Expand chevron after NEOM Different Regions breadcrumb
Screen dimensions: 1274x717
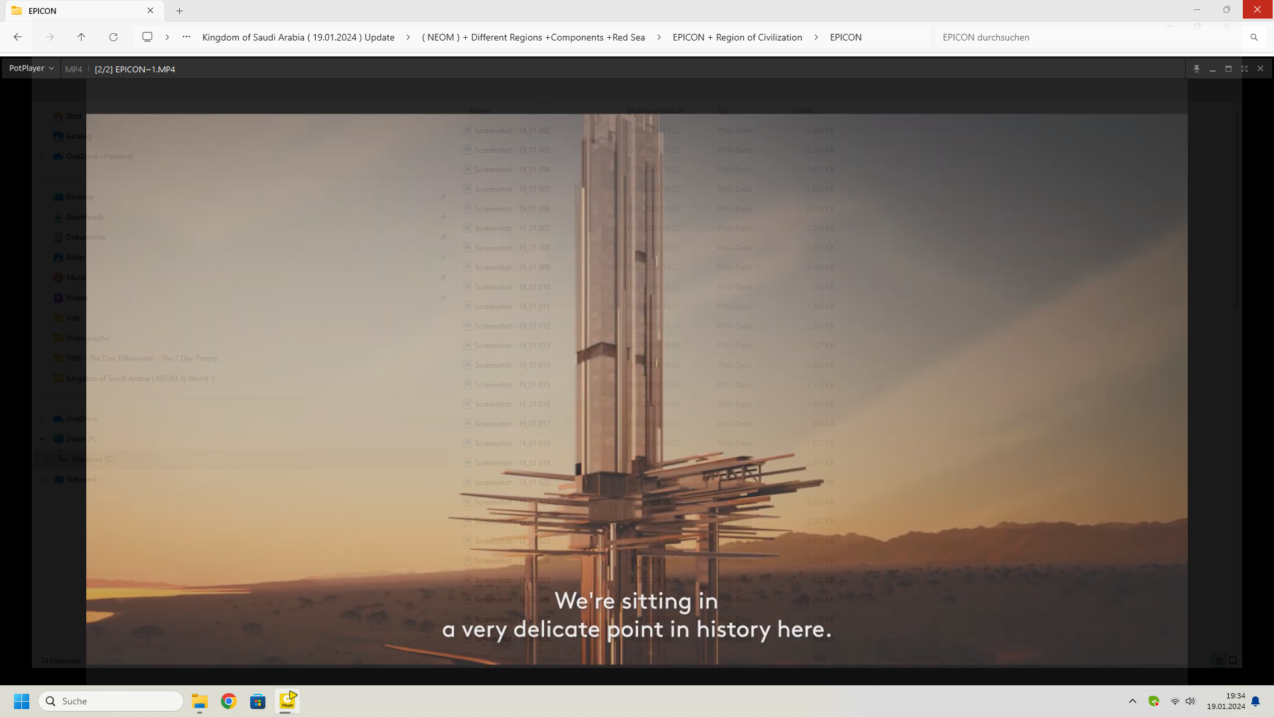tap(659, 37)
